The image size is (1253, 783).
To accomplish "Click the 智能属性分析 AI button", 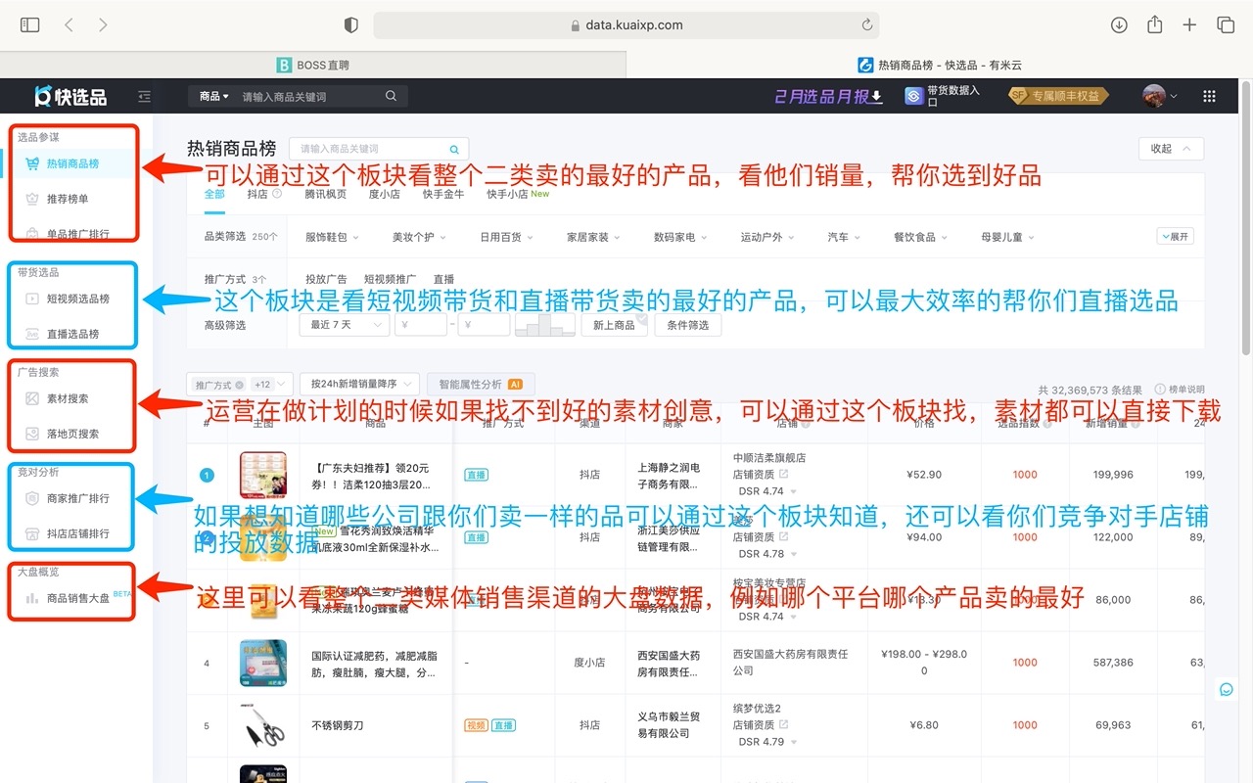I will coord(481,385).
